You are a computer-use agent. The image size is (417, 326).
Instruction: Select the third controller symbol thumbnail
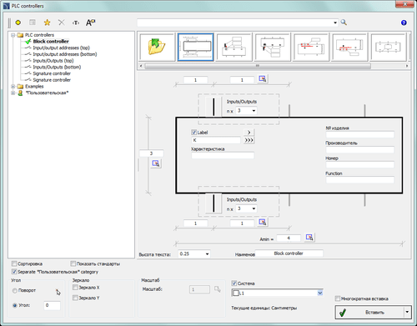pyautogui.click(x=234, y=47)
